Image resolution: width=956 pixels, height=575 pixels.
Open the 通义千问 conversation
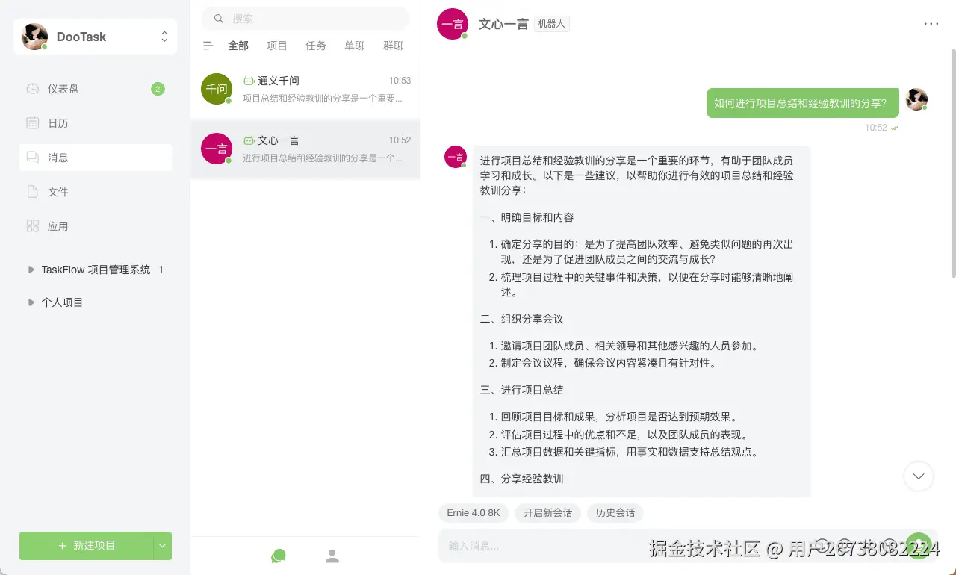coord(305,89)
